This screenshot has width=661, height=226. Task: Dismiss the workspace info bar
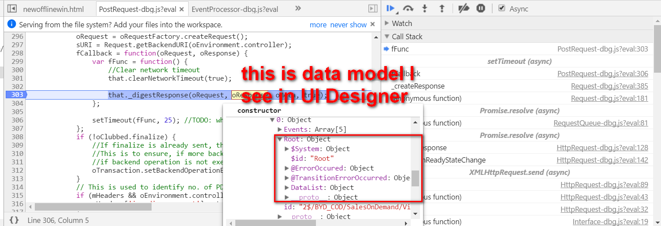coord(373,24)
